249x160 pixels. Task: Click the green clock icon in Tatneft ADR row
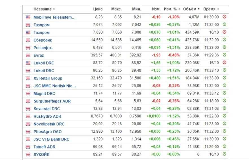[224, 146]
